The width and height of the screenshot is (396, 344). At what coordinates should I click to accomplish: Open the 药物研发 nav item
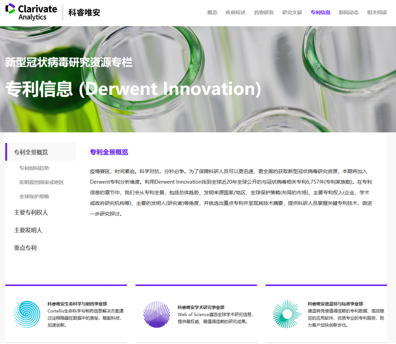click(x=264, y=12)
